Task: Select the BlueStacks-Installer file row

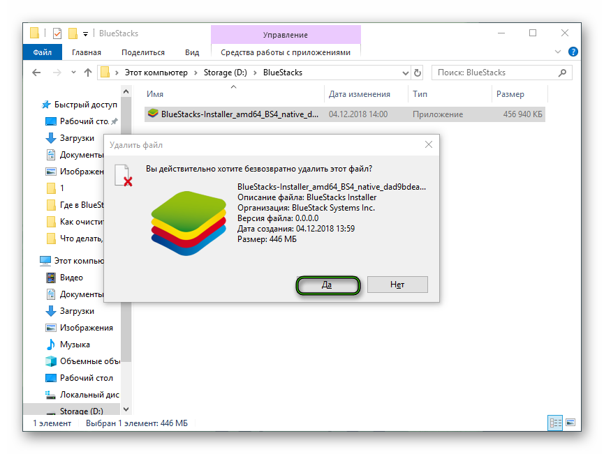Action: 345,114
